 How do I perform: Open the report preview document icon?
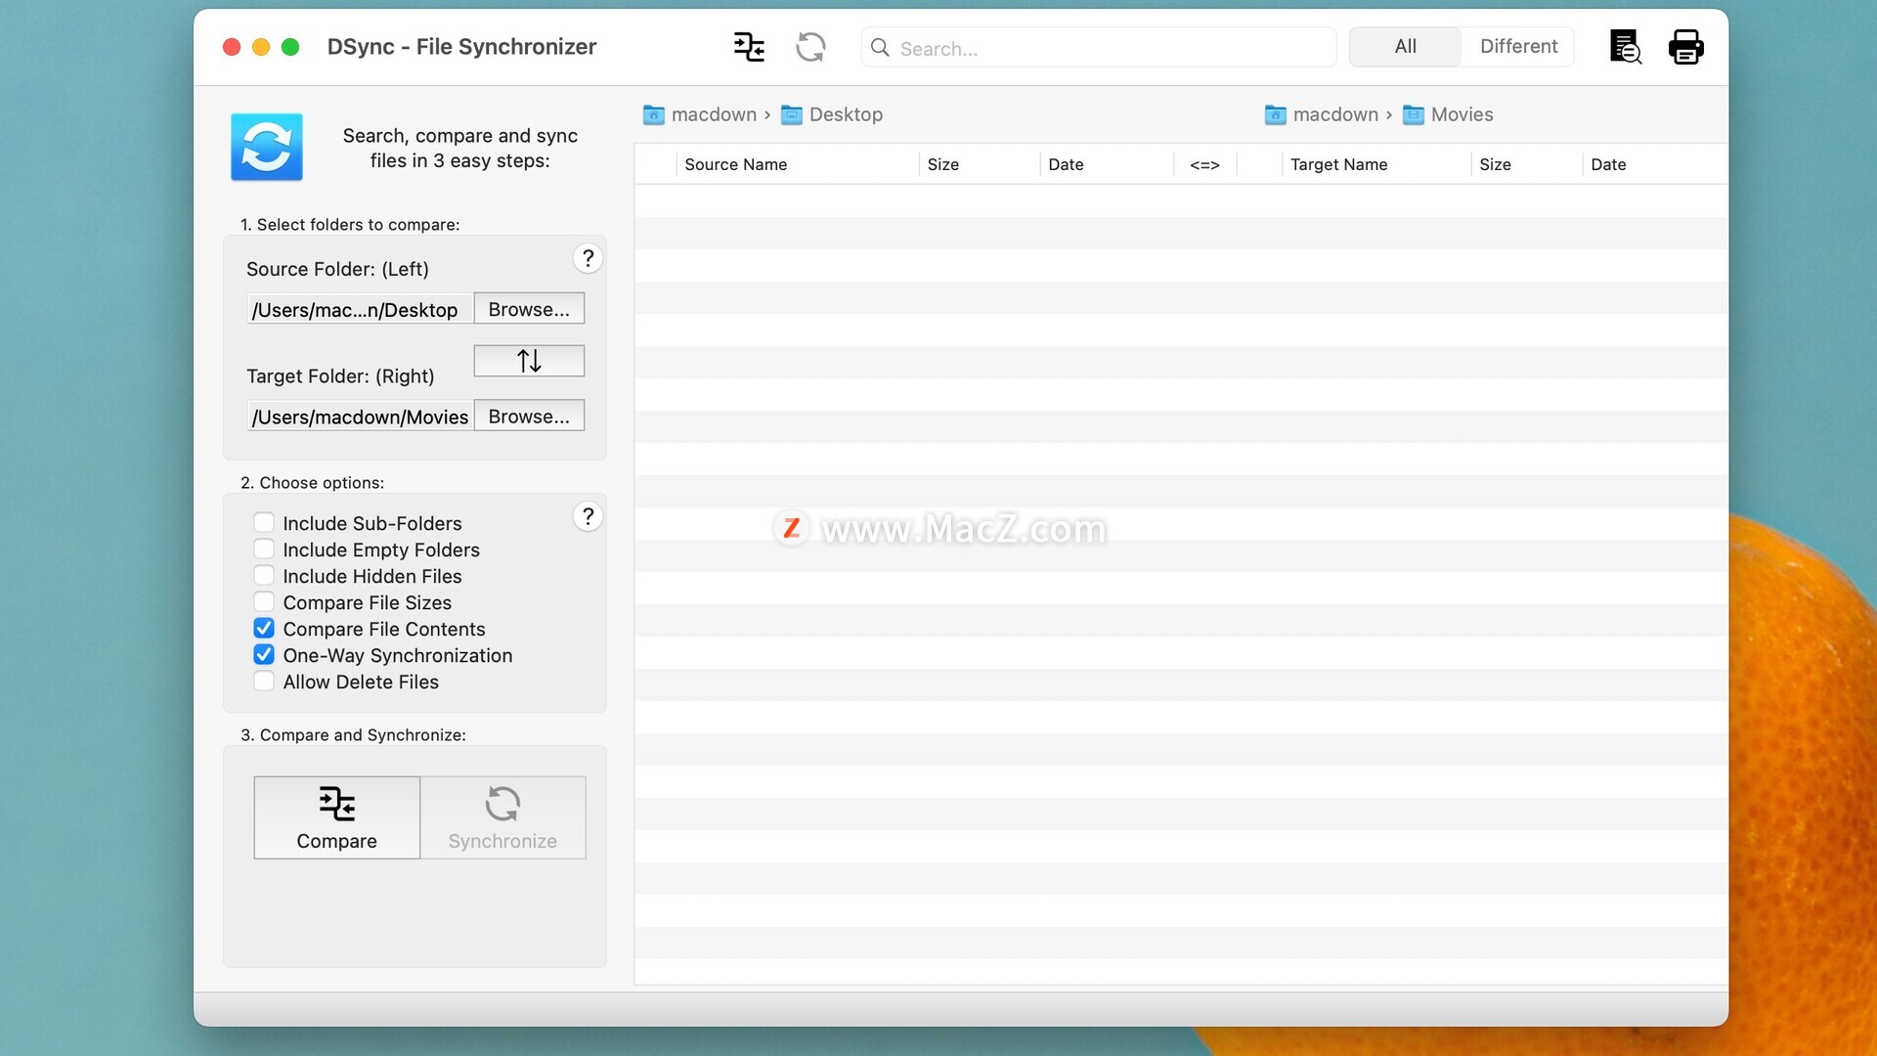coord(1625,47)
